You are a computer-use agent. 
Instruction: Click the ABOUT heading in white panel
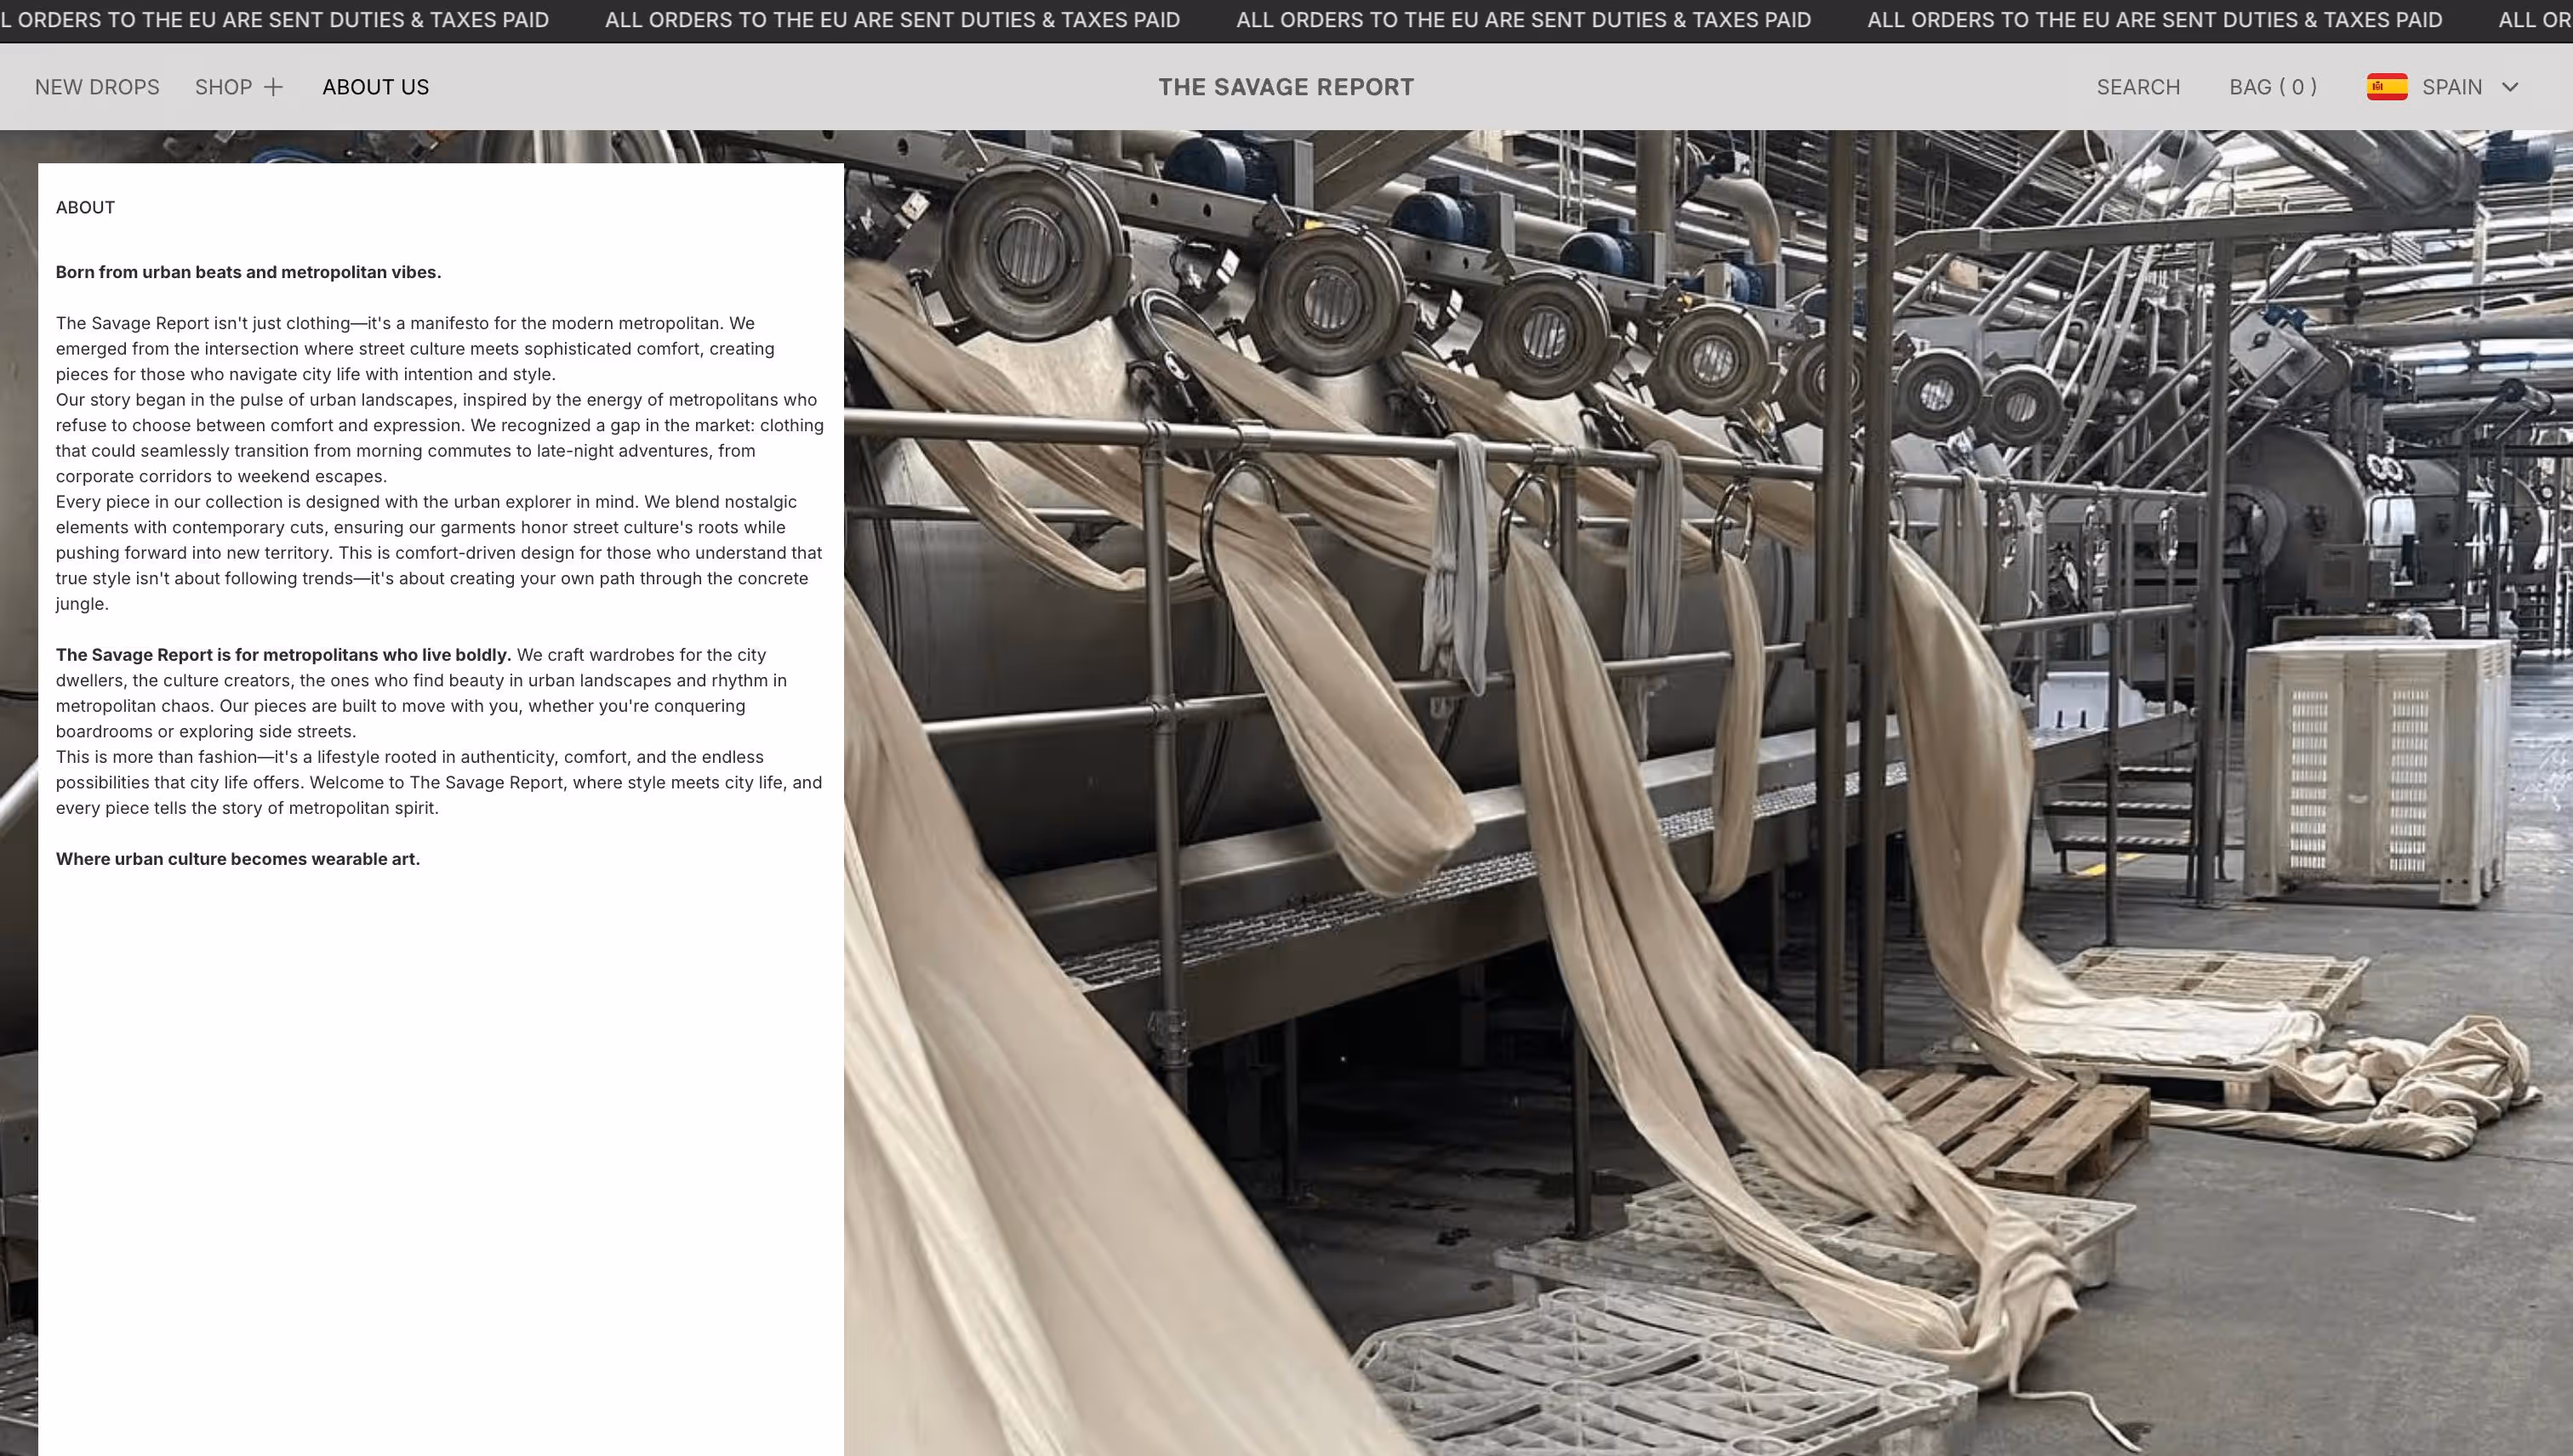pyautogui.click(x=85, y=207)
